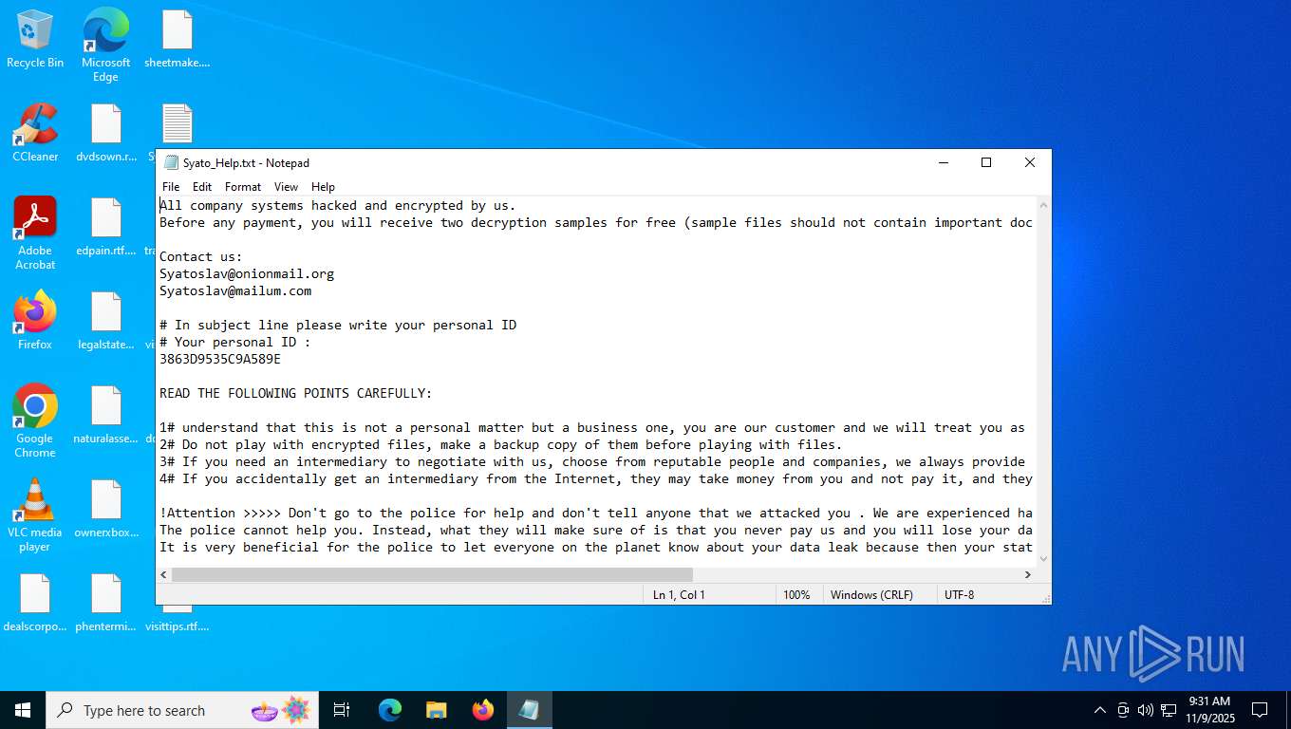Show hidden system tray icons
The width and height of the screenshot is (1291, 729).
tap(1100, 710)
